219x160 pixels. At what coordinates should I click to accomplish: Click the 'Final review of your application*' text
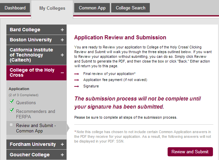point(109,74)
